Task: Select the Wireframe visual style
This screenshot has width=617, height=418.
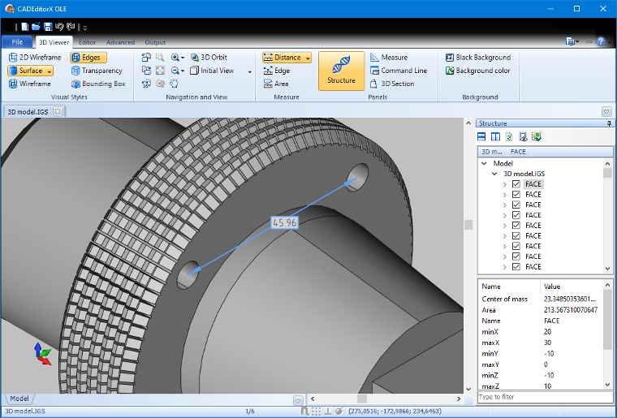Action: (x=29, y=84)
